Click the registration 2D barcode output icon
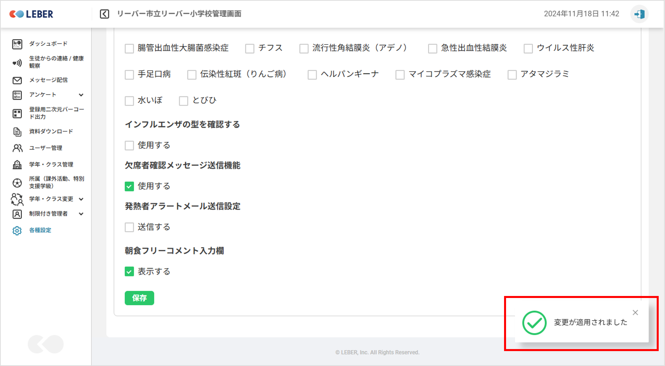This screenshot has width=665, height=366. (17, 113)
